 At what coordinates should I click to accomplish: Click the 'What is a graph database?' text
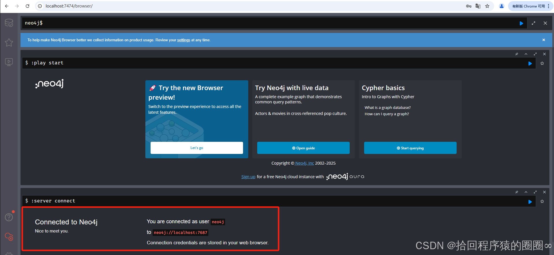tap(388, 107)
